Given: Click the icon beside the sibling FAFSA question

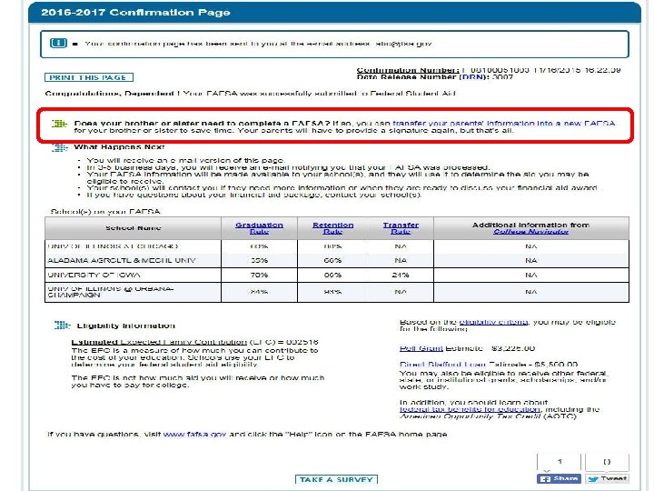Looking at the screenshot, I should [x=60, y=124].
